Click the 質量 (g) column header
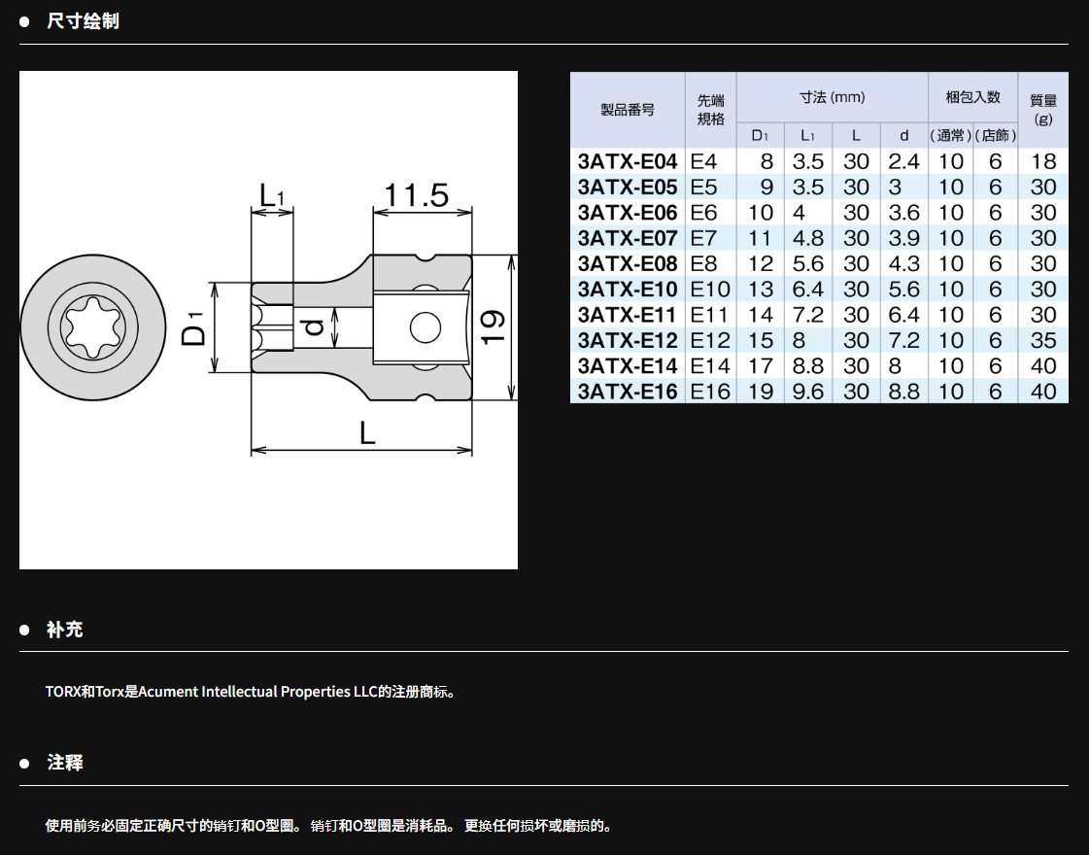Screen dimensions: 1089x855 [x=1042, y=109]
